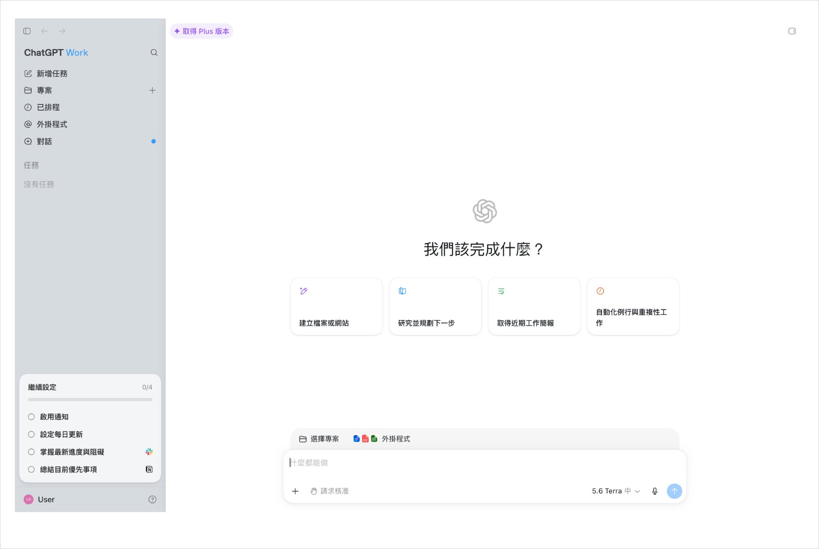Click the 繼續設定 progress bar
Image resolution: width=819 pixels, height=549 pixels.
[x=90, y=399]
